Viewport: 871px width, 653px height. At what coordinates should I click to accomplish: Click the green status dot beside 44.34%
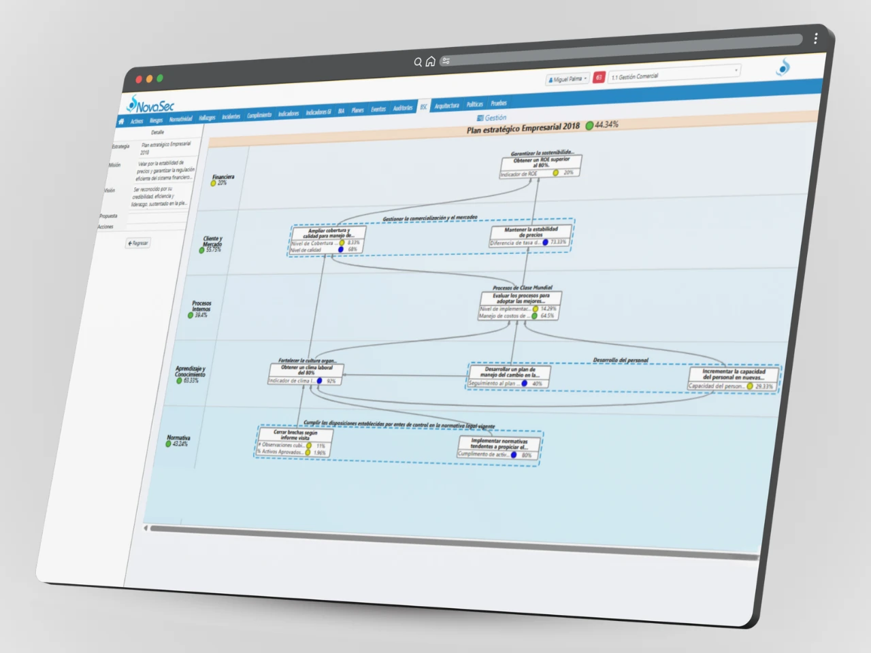589,126
